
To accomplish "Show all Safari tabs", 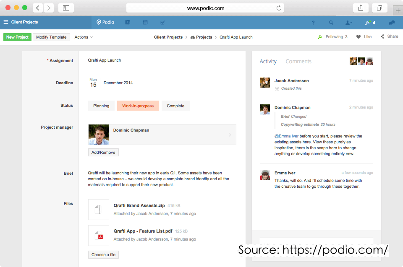I will pos(379,8).
